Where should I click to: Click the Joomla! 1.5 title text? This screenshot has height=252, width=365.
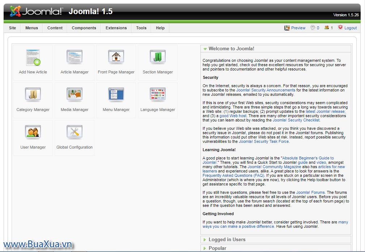(90, 12)
